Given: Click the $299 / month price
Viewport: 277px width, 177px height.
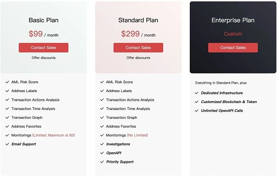Looking at the screenshot, I should [x=138, y=34].
